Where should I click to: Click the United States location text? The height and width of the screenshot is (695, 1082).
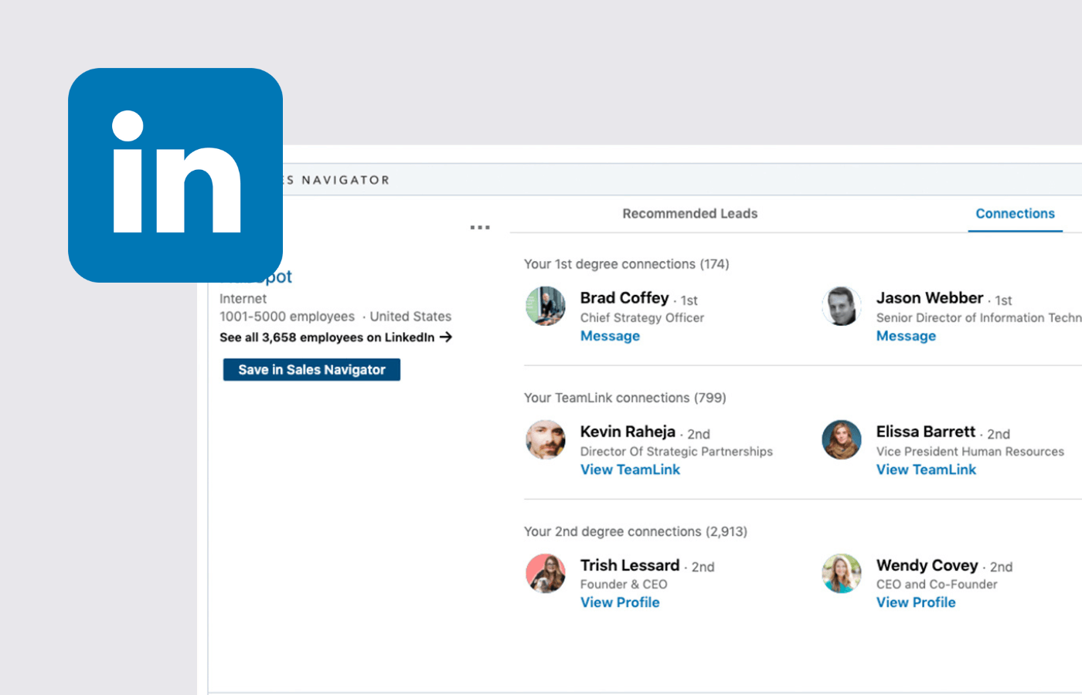point(410,317)
